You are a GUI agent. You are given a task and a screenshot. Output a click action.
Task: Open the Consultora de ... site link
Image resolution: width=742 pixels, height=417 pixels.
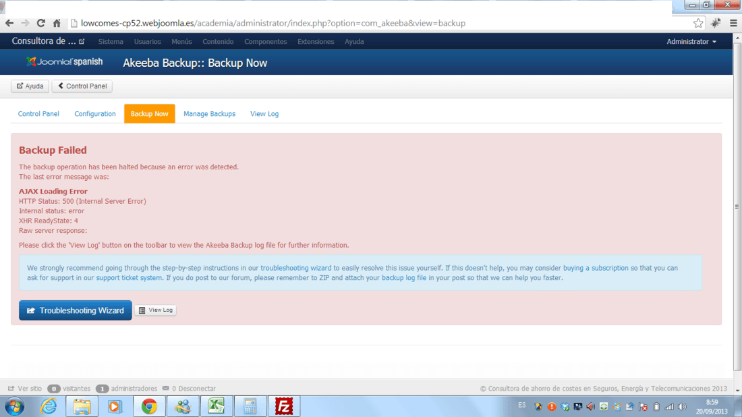pos(48,41)
